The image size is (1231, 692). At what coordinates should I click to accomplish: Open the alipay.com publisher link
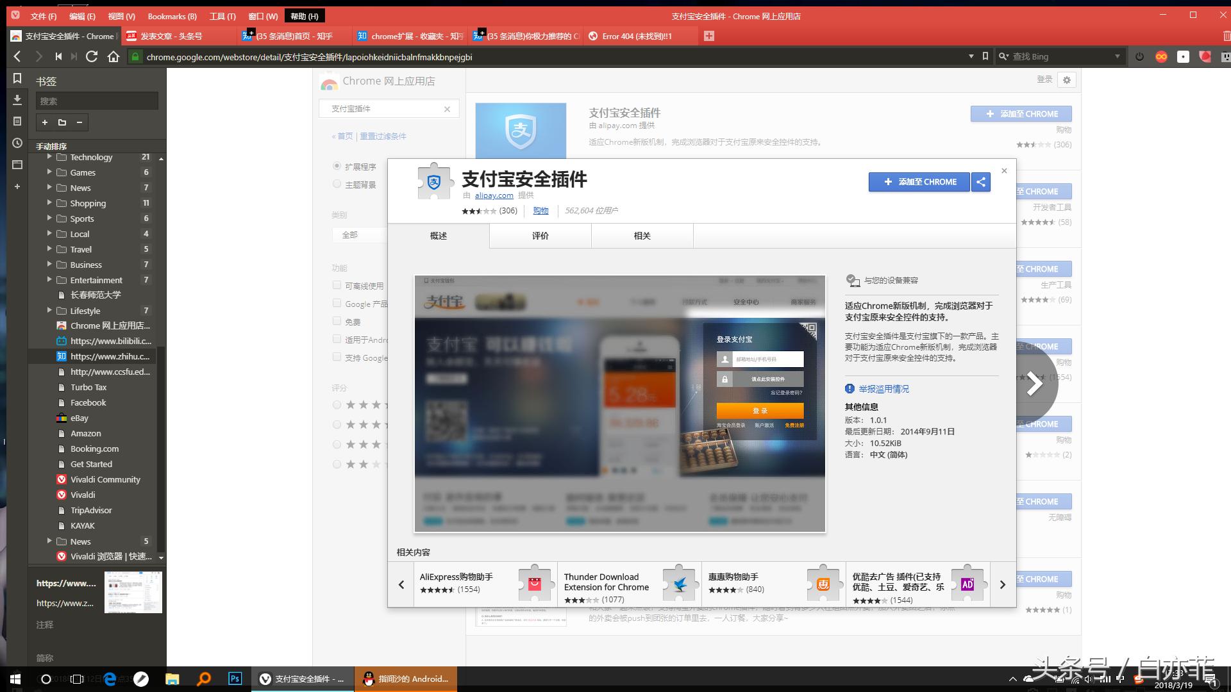[x=494, y=195]
